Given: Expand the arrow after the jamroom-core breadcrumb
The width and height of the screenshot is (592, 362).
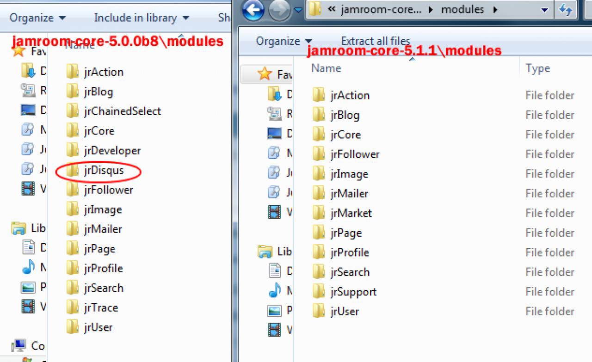Looking at the screenshot, I should 432,10.
